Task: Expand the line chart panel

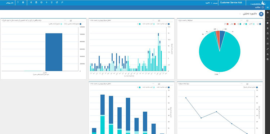Action: (x=247, y=84)
